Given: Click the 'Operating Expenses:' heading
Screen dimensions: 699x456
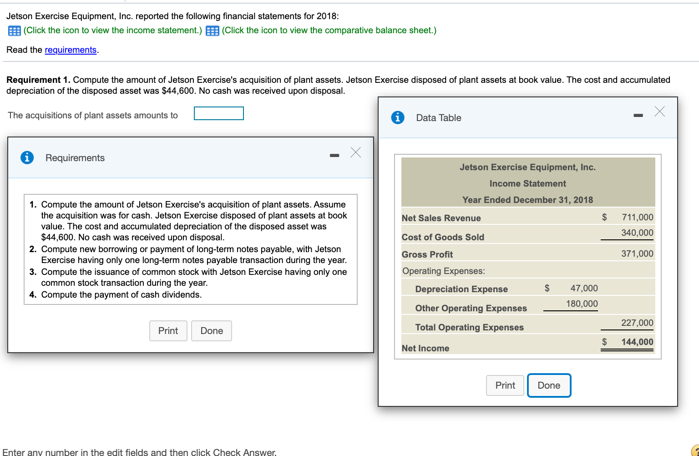Looking at the screenshot, I should pos(444,271).
